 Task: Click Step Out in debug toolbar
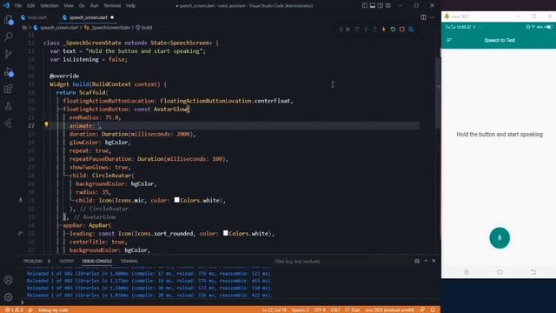(x=374, y=30)
